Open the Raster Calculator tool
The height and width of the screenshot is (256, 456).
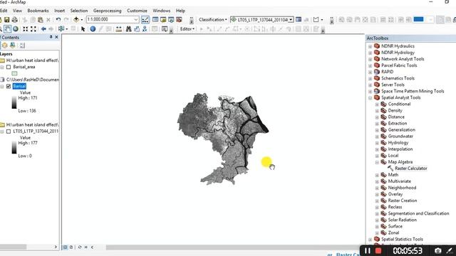tap(410, 169)
